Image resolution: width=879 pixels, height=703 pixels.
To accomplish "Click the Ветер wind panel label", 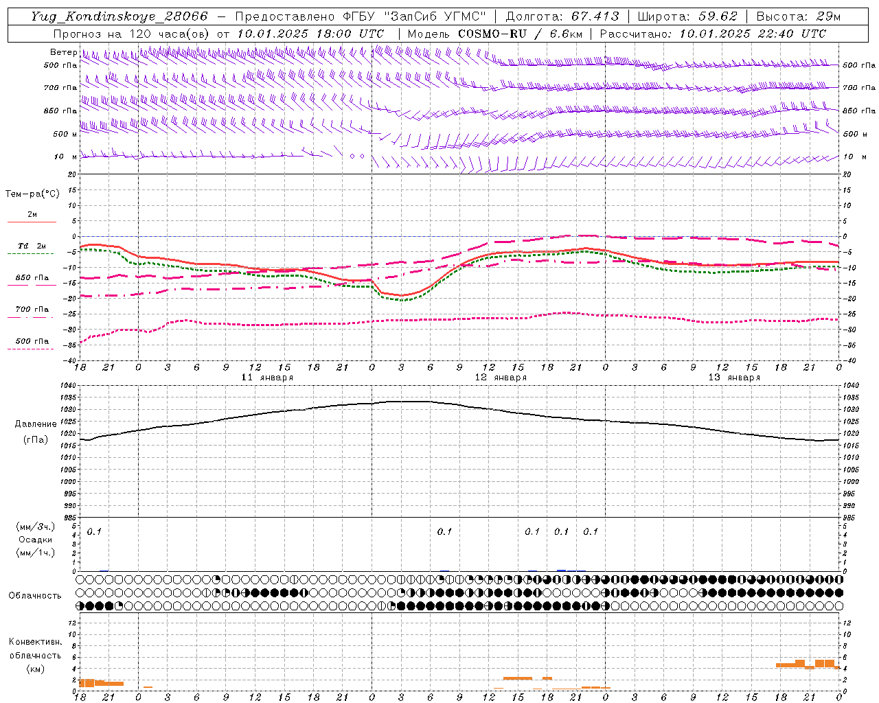I will tap(63, 52).
